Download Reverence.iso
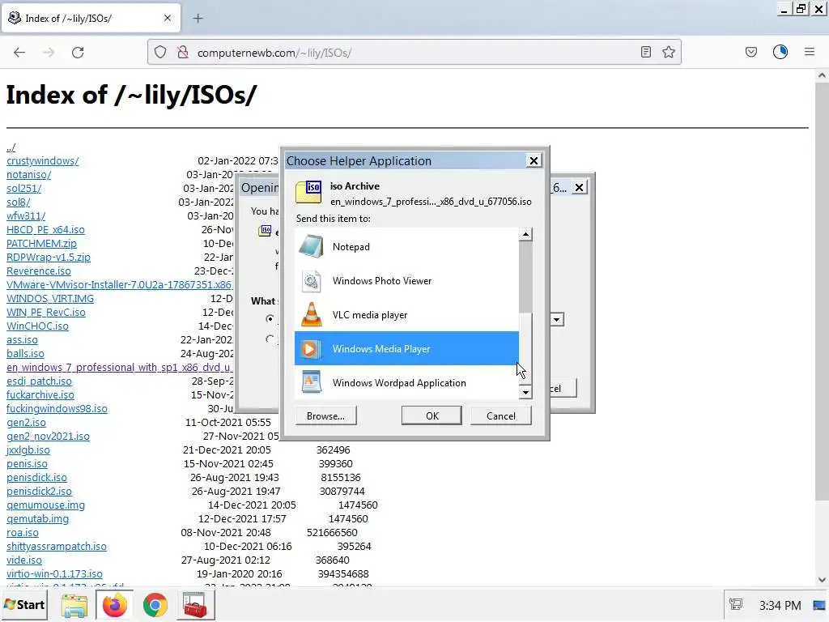The width and height of the screenshot is (829, 622). click(39, 271)
